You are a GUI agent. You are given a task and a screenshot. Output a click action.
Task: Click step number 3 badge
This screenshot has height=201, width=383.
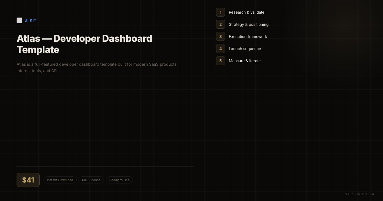[221, 36]
